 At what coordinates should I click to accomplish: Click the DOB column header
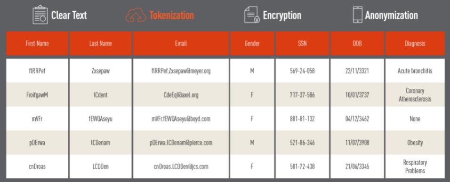coord(357,43)
